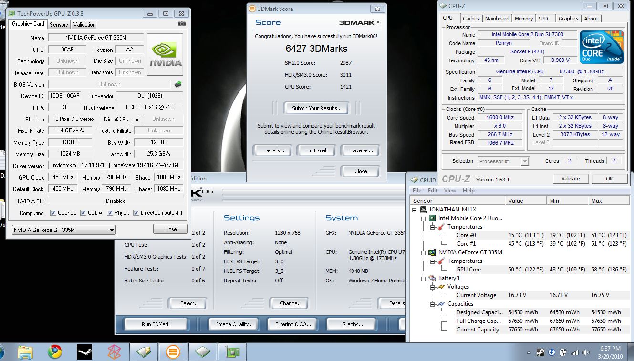
Task: Open the Zune taskbar icon
Action: pyautogui.click(x=114, y=352)
